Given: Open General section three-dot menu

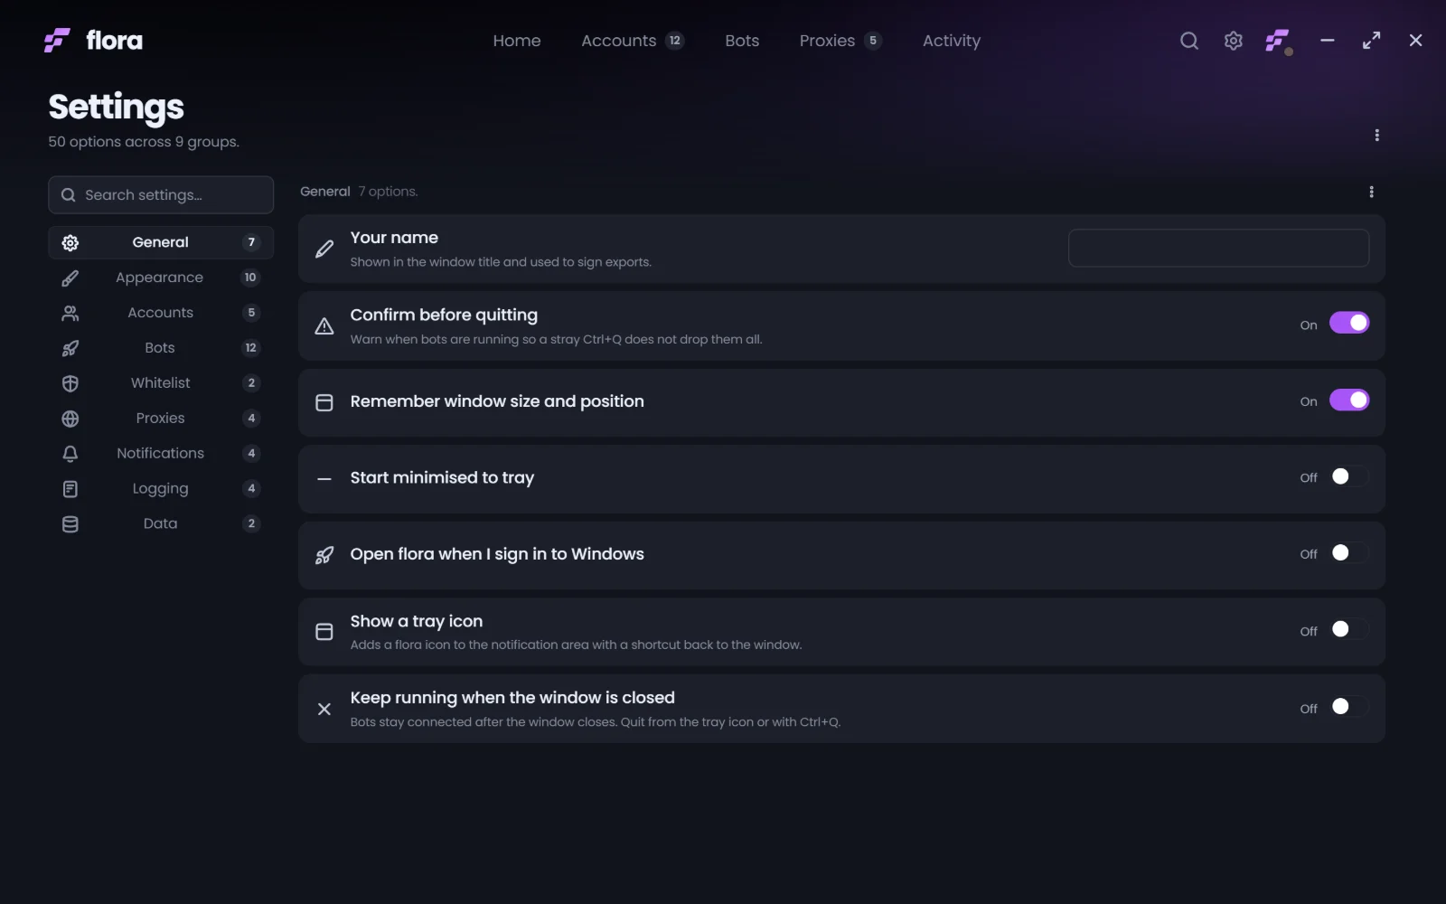Looking at the screenshot, I should point(1371,192).
